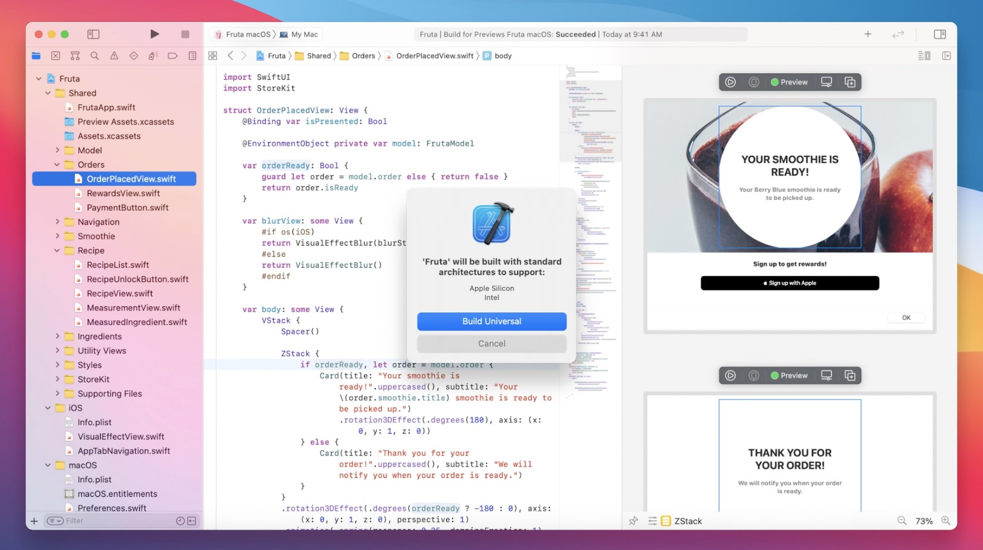Collapse the Orders folder

point(58,165)
